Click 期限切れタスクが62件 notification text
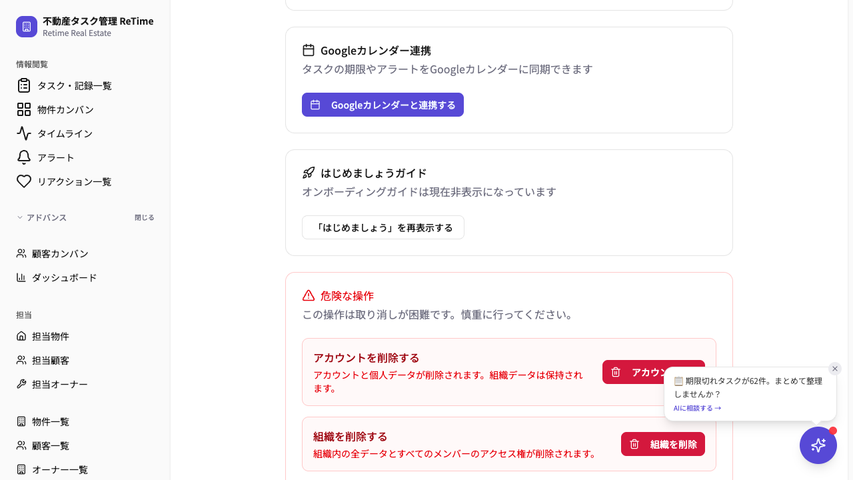 (748, 387)
